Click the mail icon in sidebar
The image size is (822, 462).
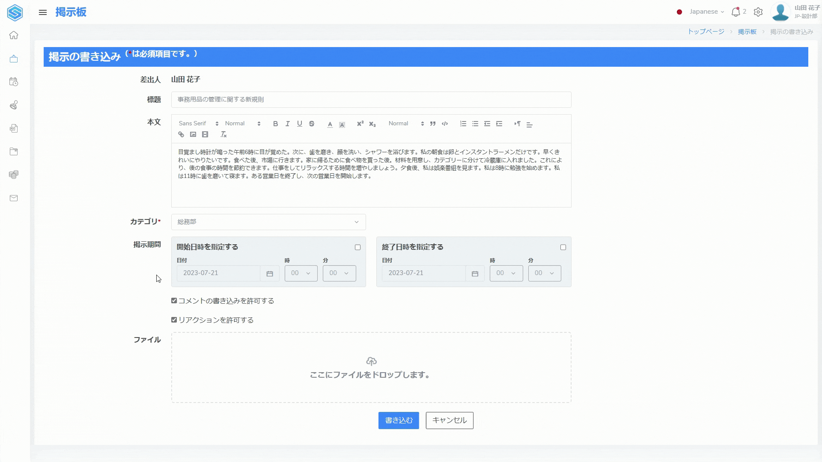click(14, 198)
